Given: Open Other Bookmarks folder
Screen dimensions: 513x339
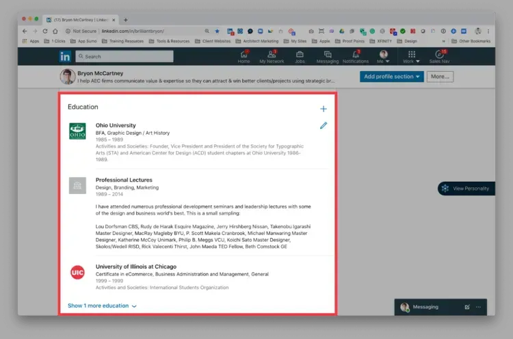Looking at the screenshot, I should click(x=471, y=41).
